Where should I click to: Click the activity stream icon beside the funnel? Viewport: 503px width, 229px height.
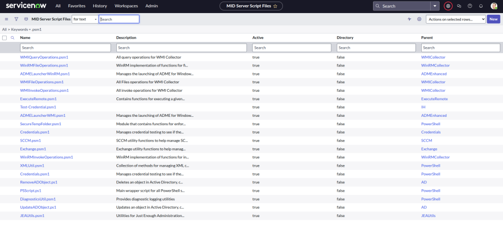pyautogui.click(x=26, y=19)
